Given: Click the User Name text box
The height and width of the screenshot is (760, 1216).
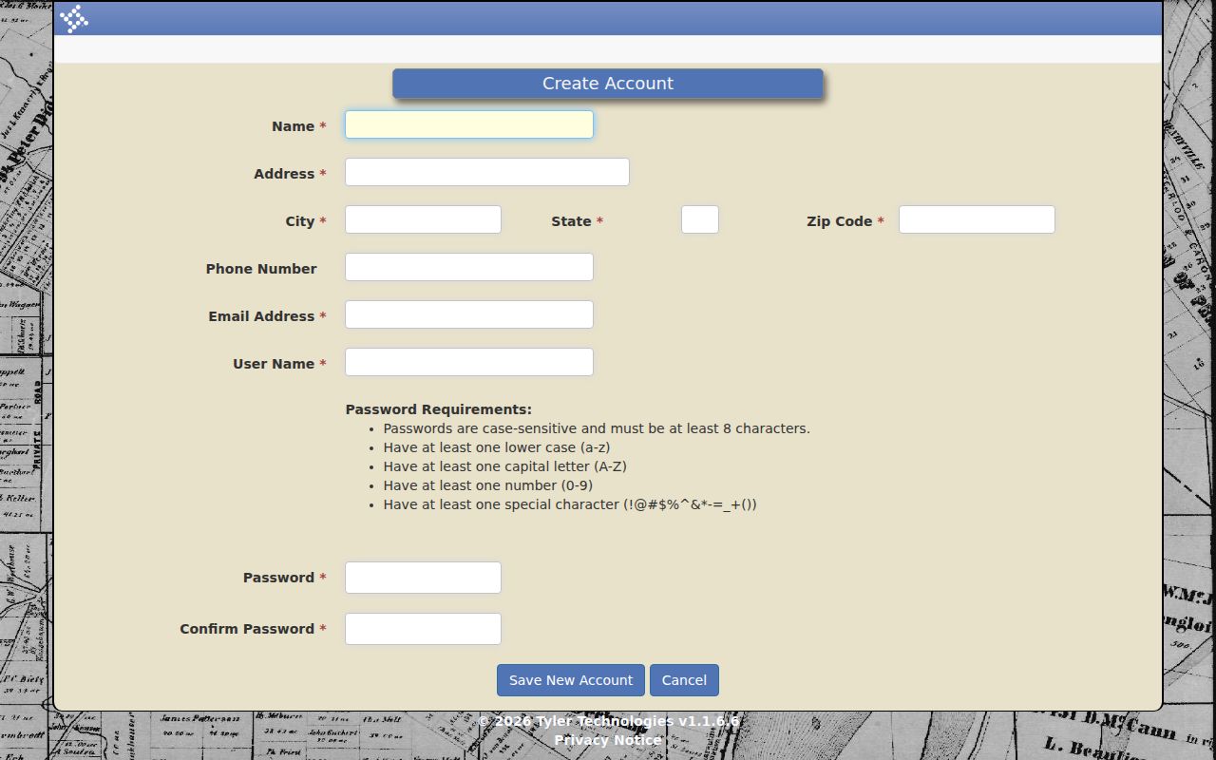Looking at the screenshot, I should 469,362.
